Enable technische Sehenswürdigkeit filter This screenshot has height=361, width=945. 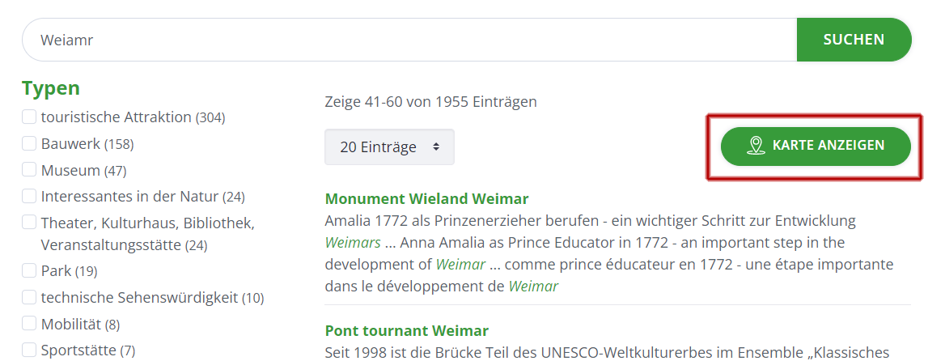(29, 297)
